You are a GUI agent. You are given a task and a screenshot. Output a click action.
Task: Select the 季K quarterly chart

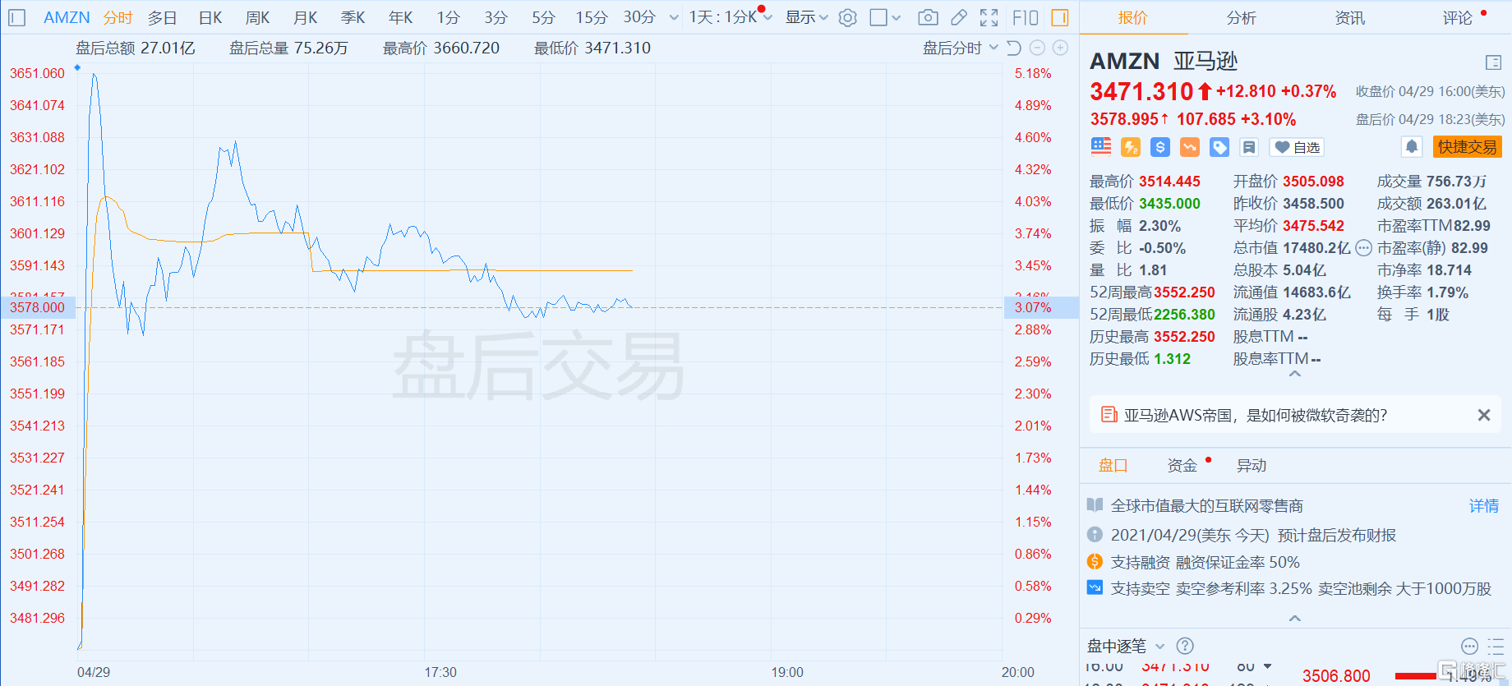click(x=353, y=17)
